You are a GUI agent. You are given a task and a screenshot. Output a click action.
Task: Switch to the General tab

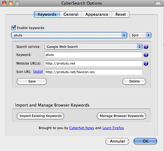click(71, 14)
